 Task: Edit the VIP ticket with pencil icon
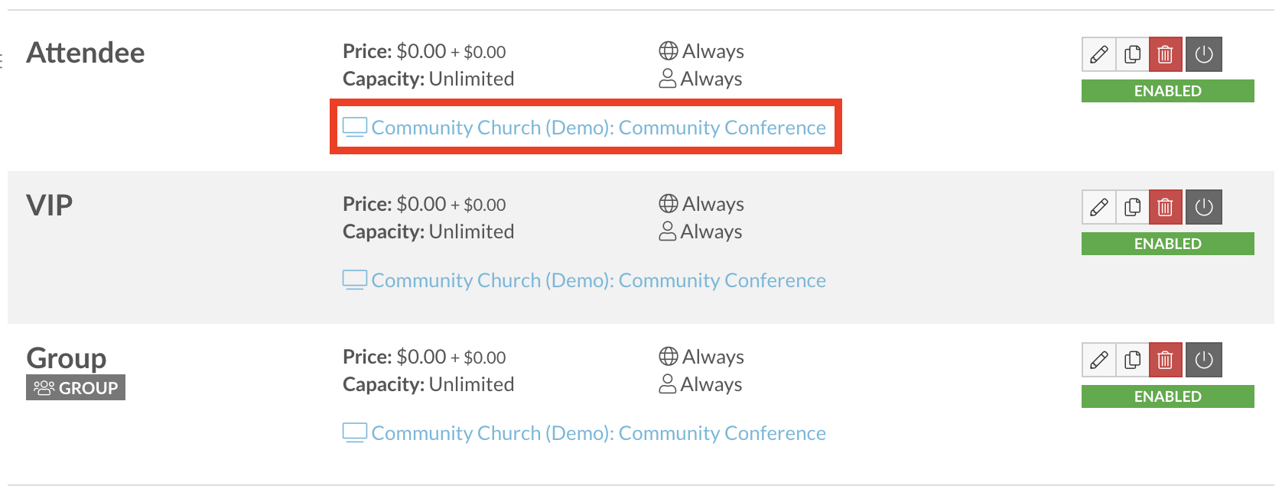pos(1098,207)
